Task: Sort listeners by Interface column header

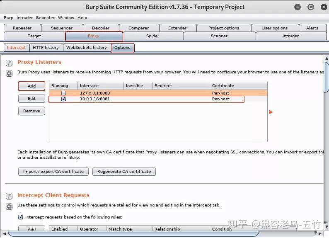Action: point(101,86)
